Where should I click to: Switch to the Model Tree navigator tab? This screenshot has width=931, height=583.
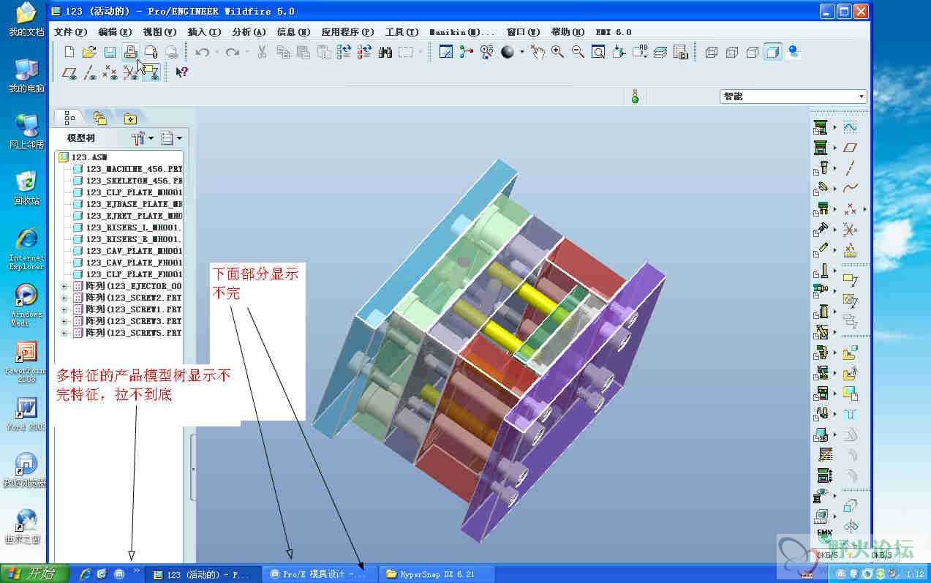click(x=69, y=117)
